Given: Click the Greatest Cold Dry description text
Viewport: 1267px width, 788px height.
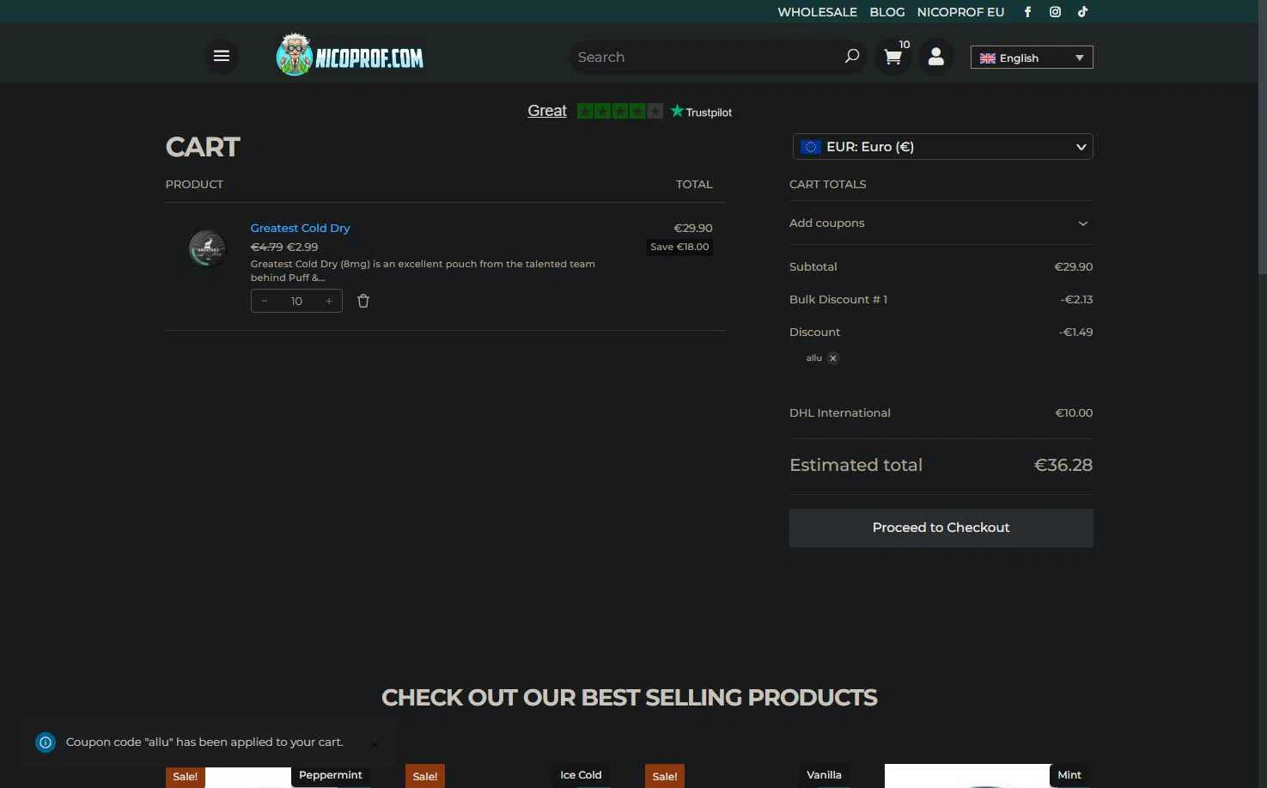Looking at the screenshot, I should click(423, 271).
